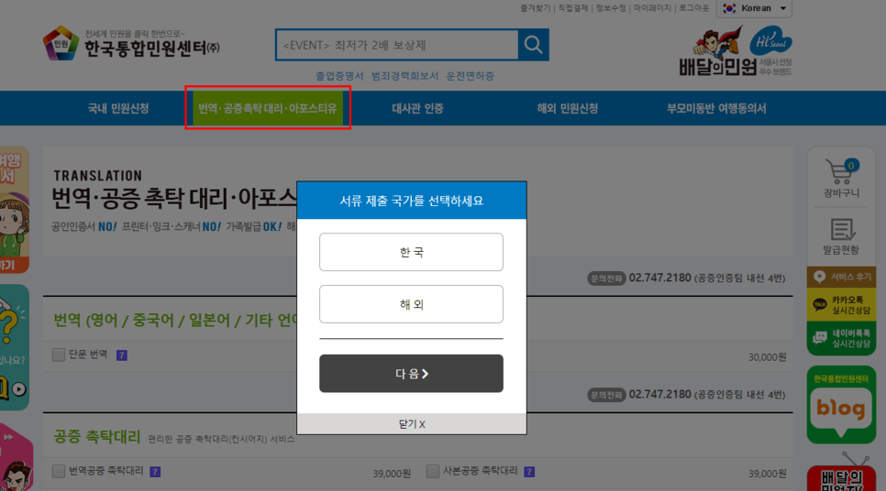Click the 정보수정 top link
This screenshot has width=886, height=491.
click(x=611, y=8)
